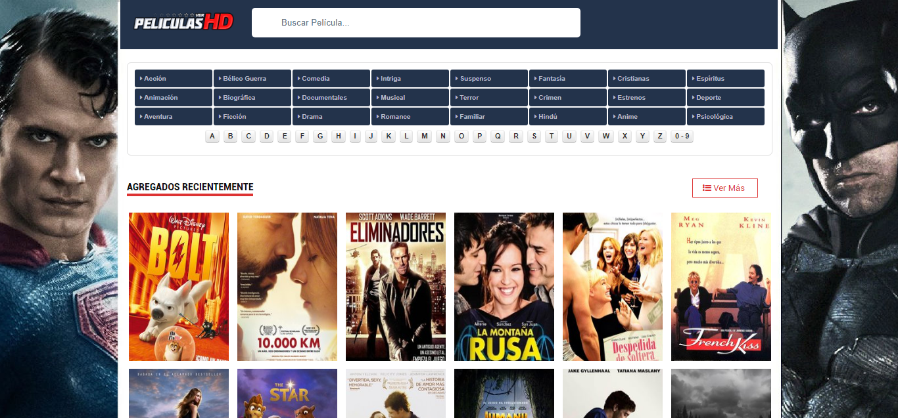898x418 pixels.
Task: Open the Bélico Guerra genre
Action: point(252,79)
